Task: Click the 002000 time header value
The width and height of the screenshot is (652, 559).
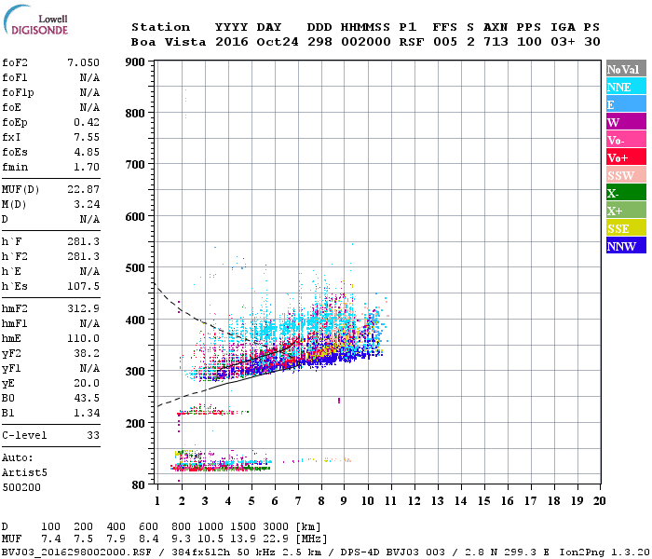Action: (x=365, y=42)
